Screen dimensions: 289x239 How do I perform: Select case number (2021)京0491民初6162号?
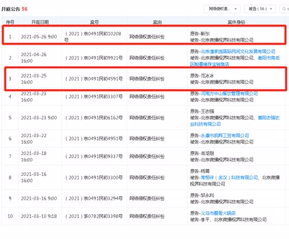tap(94, 117)
